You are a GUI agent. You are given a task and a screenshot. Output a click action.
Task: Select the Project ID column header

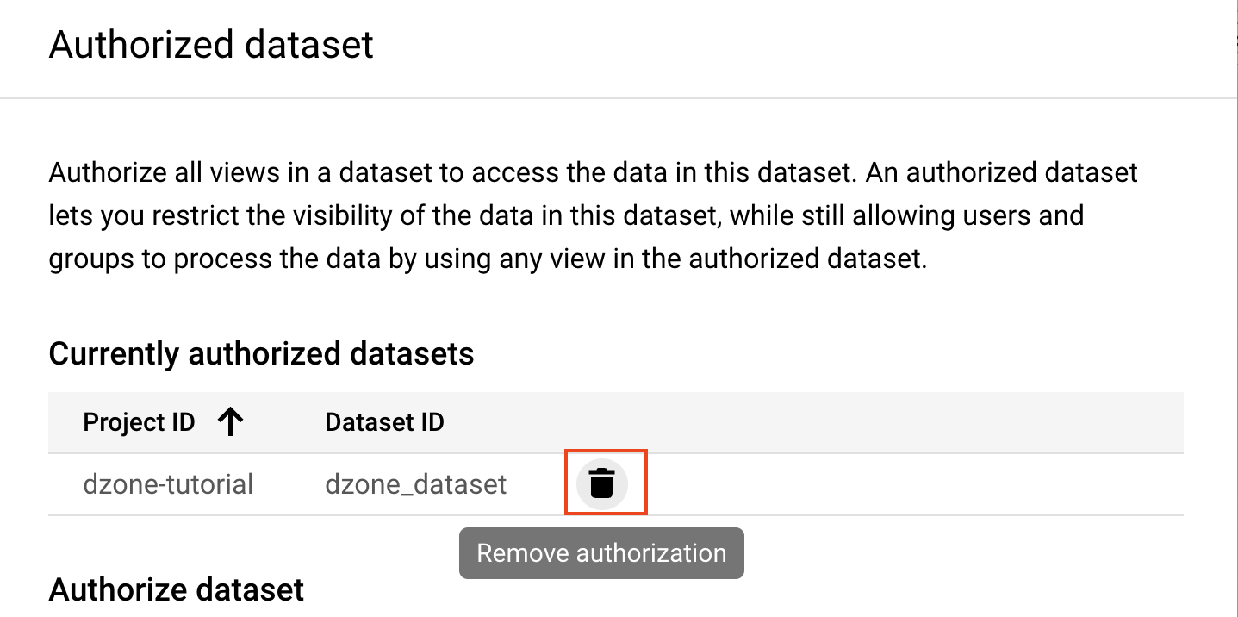[138, 421]
